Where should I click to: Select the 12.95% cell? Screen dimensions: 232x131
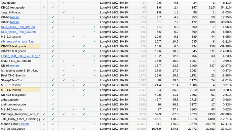pyautogui.click(x=224, y=17)
